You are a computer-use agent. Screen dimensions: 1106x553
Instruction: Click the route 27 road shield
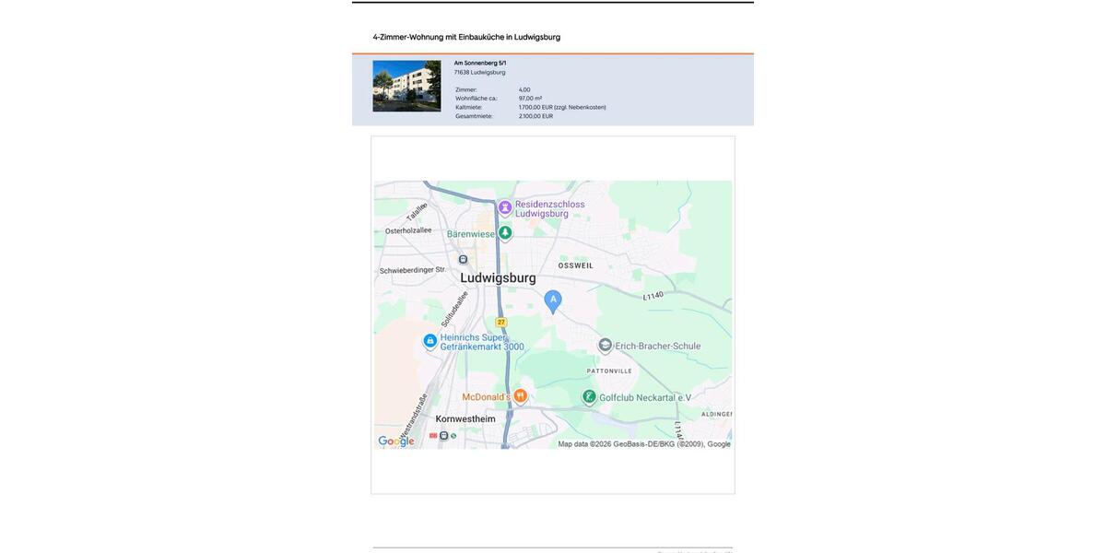pos(501,323)
